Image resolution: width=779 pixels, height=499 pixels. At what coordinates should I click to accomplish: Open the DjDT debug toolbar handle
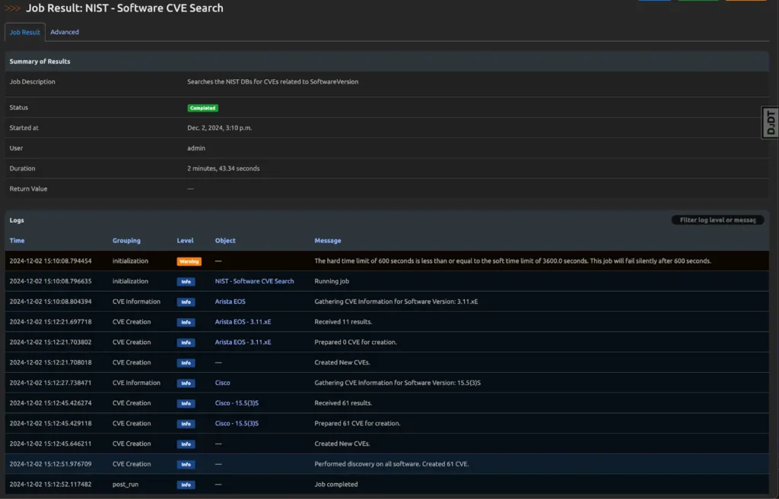[770, 123]
